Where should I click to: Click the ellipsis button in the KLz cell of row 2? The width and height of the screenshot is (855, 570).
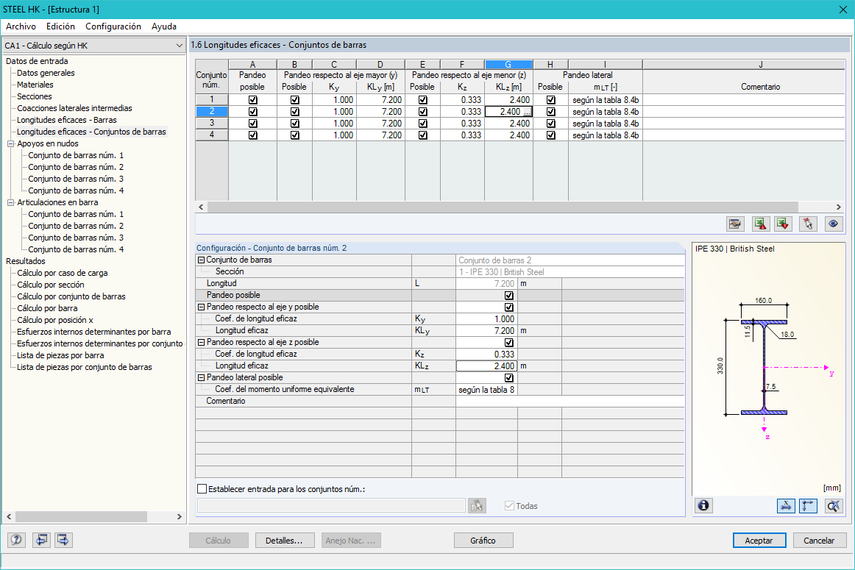coord(527,112)
